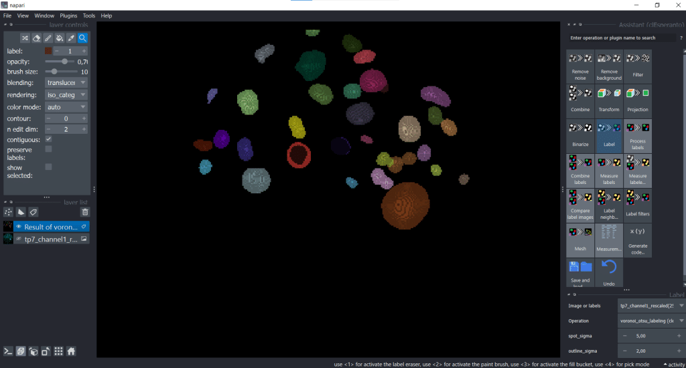Enable the preserve labels checkbox

coord(48,150)
